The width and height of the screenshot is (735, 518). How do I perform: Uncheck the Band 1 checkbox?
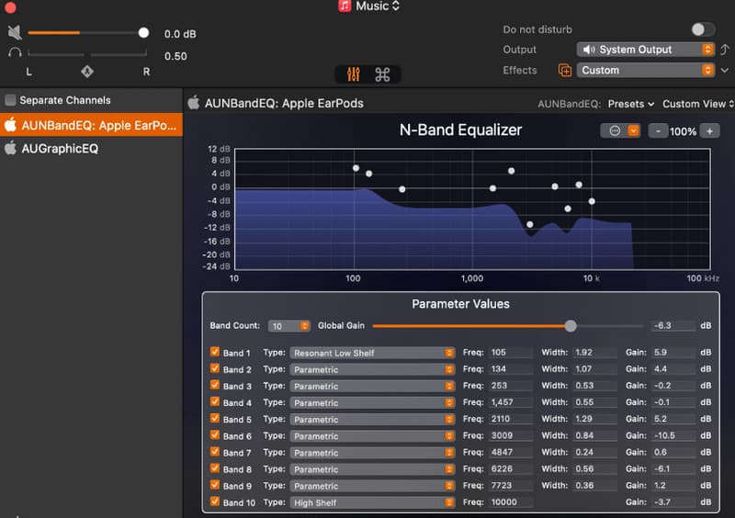point(215,353)
